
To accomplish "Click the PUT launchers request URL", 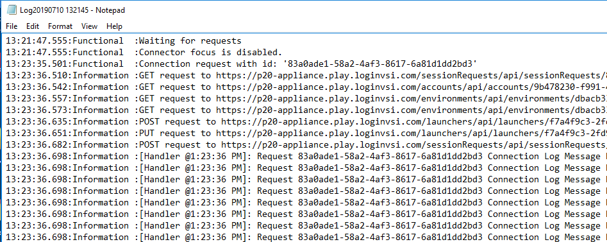I will click(x=411, y=134).
